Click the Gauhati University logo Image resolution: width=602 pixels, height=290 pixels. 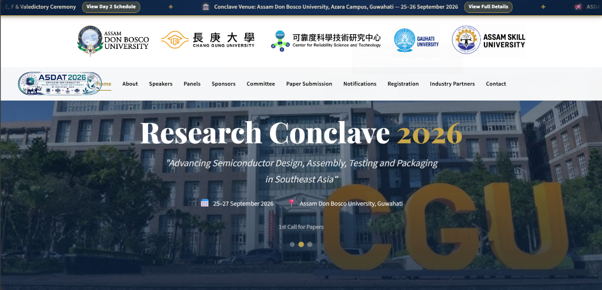click(x=416, y=40)
